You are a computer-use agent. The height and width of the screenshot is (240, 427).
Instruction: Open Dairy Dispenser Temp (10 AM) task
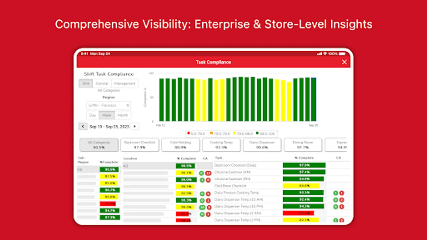pos(282,199)
